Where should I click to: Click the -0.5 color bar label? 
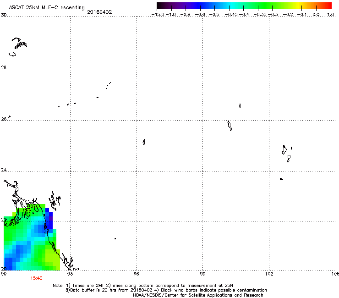coord(214,15)
